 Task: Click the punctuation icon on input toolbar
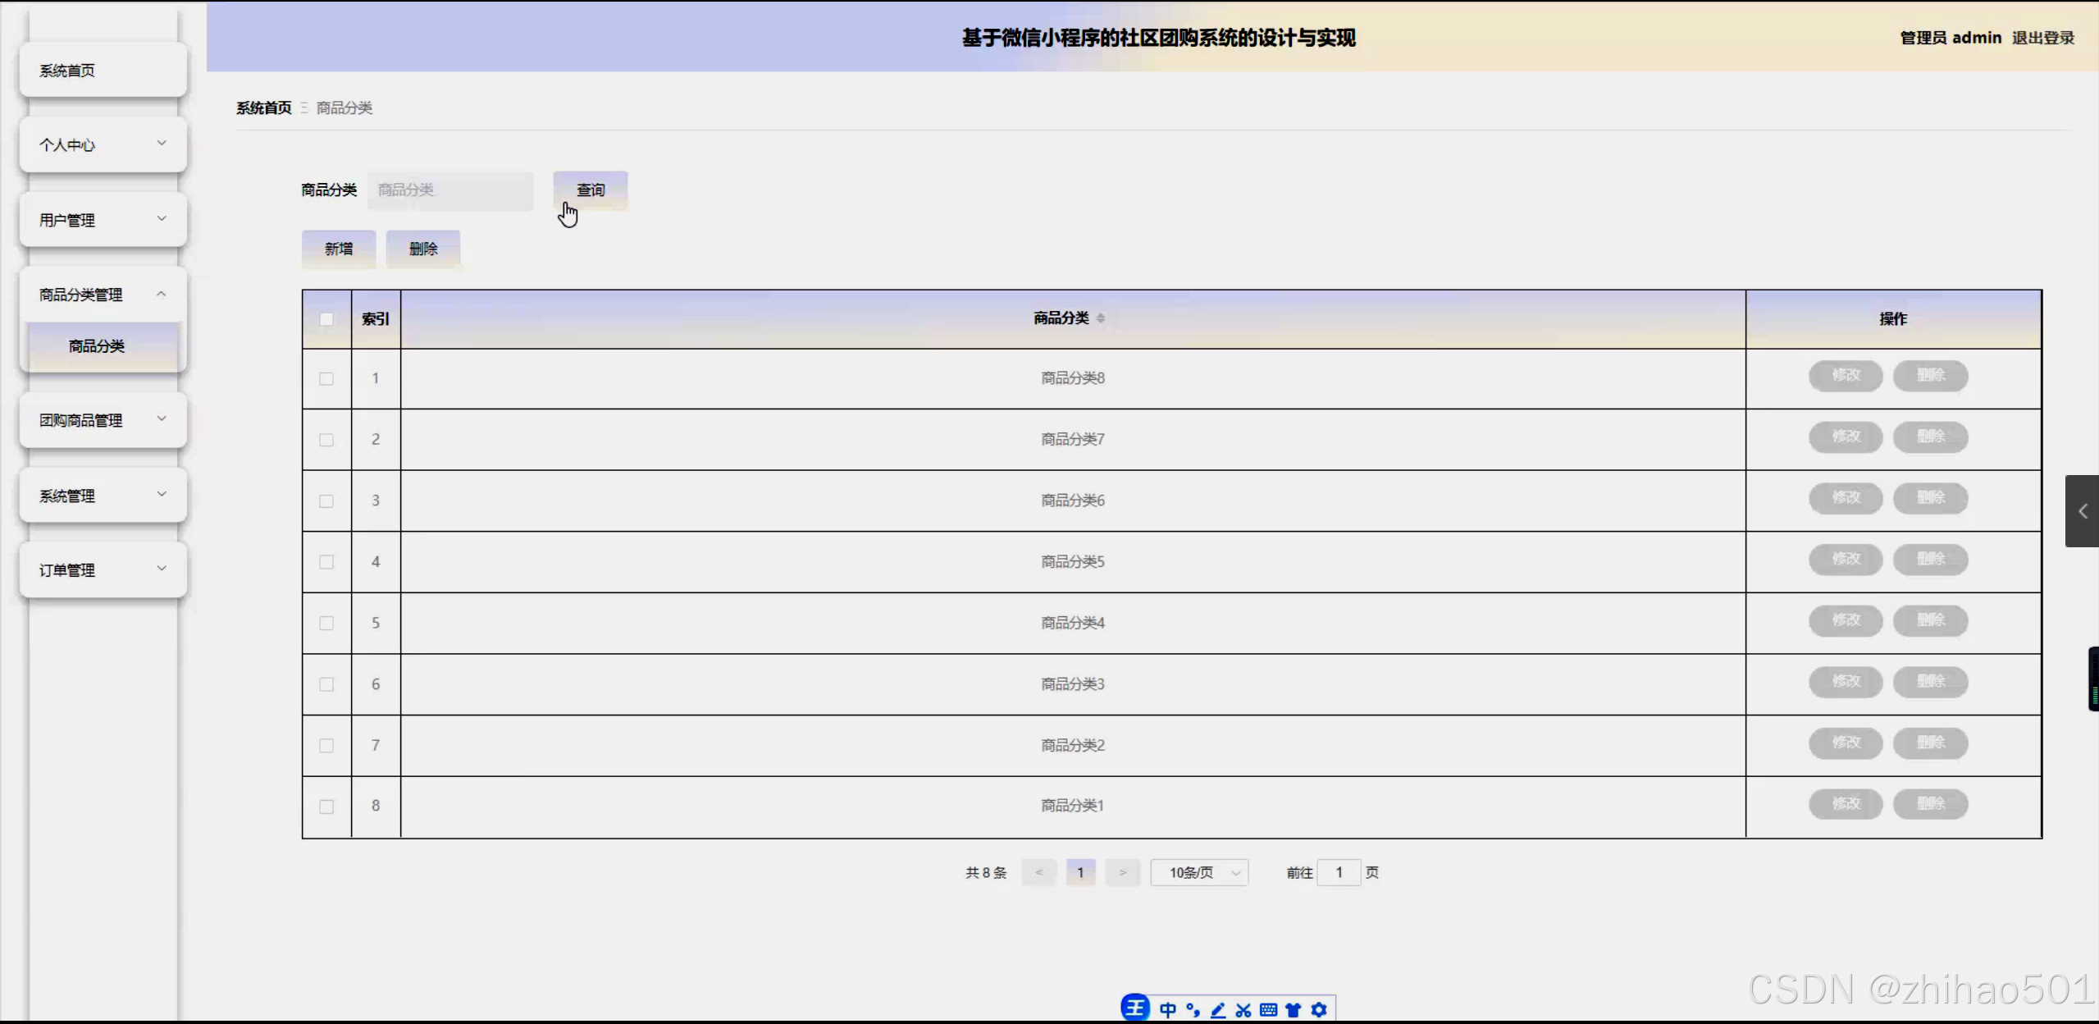(1193, 1011)
